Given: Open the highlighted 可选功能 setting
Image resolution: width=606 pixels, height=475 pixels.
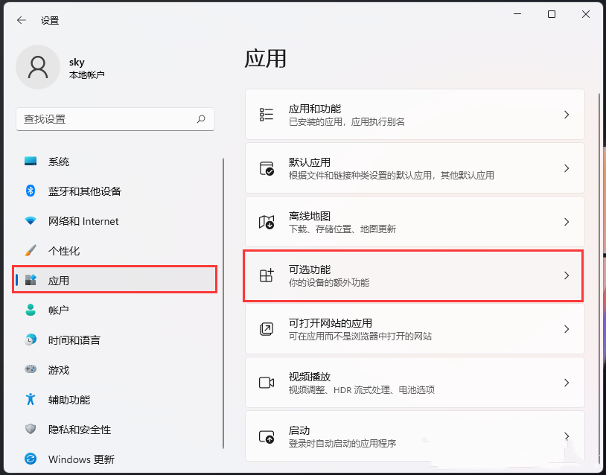Looking at the screenshot, I should coord(413,275).
